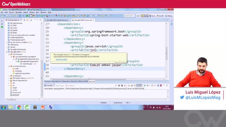This screenshot has width=226, height=127.
Task: Switch to the Debug perspective
Action: tap(169, 16)
